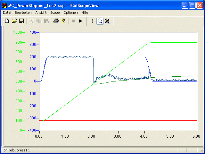205x154 pixels.
Task: Toggle the magnifier zoom tool
Action: tap(100, 21)
